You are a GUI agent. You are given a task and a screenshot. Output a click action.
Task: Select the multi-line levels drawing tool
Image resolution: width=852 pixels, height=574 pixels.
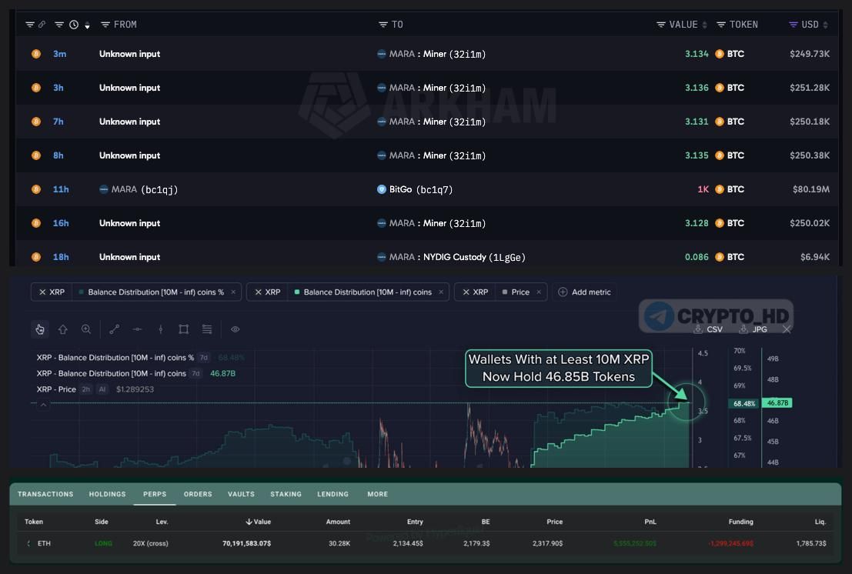pos(207,329)
